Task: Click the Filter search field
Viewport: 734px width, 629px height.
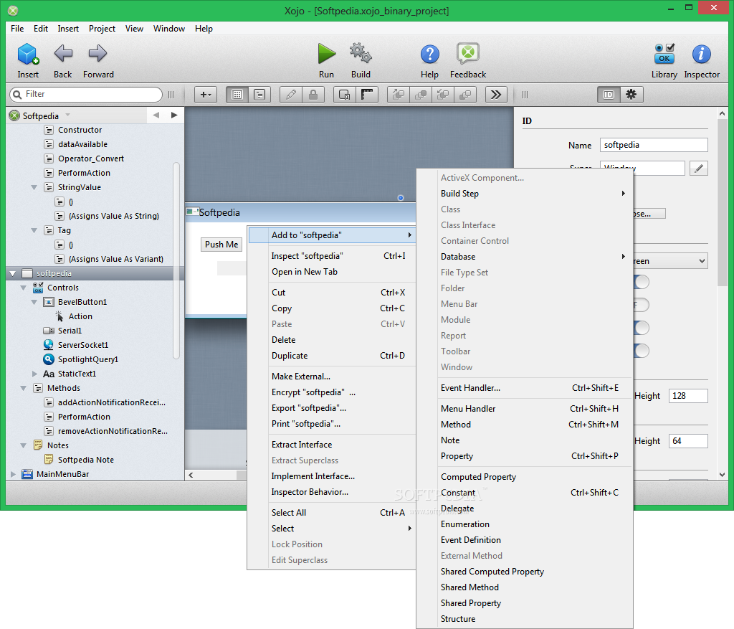Action: tap(86, 94)
